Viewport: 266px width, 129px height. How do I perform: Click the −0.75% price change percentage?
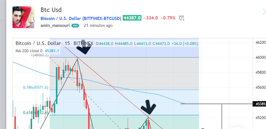point(168,18)
